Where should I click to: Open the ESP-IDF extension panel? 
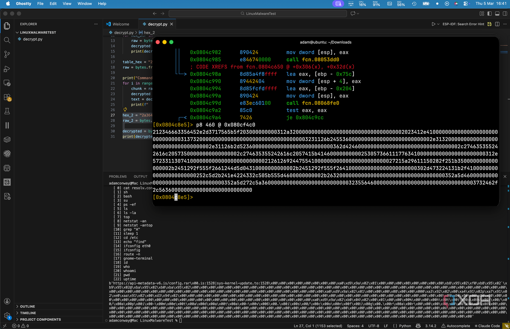7,182
